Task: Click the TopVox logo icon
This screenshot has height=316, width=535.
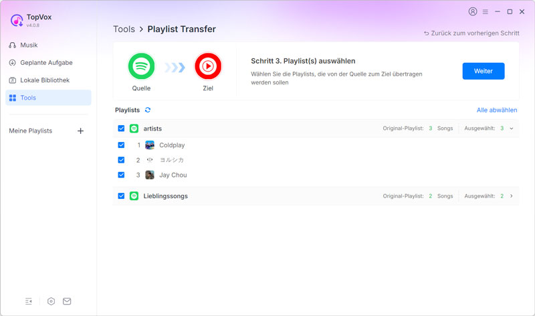Action: click(x=16, y=21)
